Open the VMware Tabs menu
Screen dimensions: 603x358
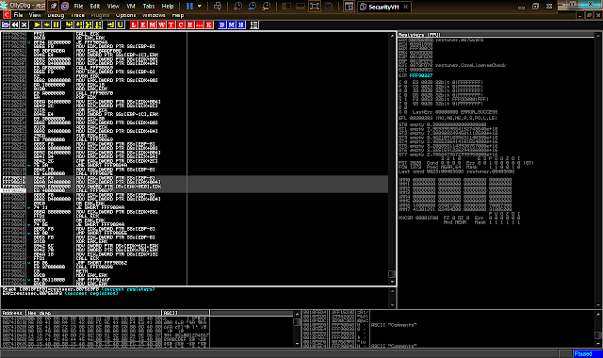[x=149, y=7]
